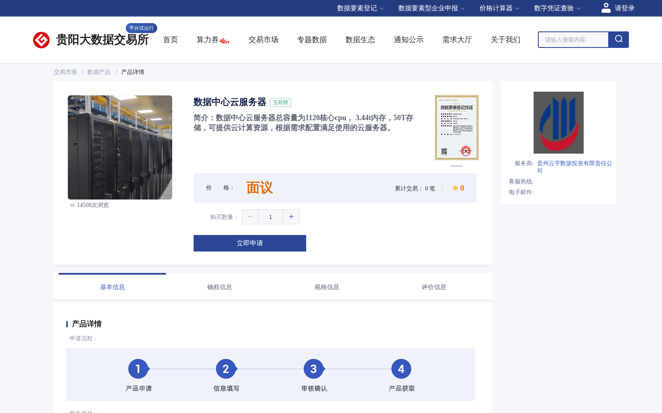Click the quantity input showing 1

(x=271, y=217)
